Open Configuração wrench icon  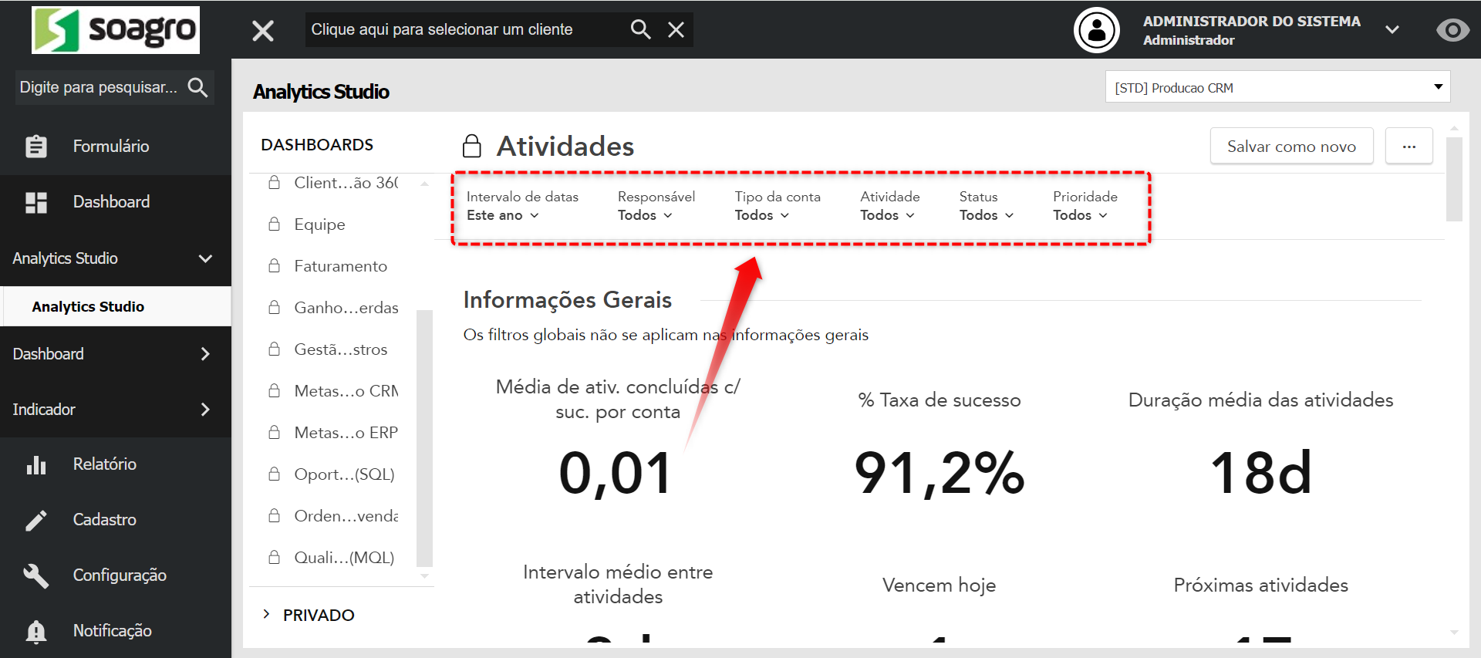click(36, 575)
